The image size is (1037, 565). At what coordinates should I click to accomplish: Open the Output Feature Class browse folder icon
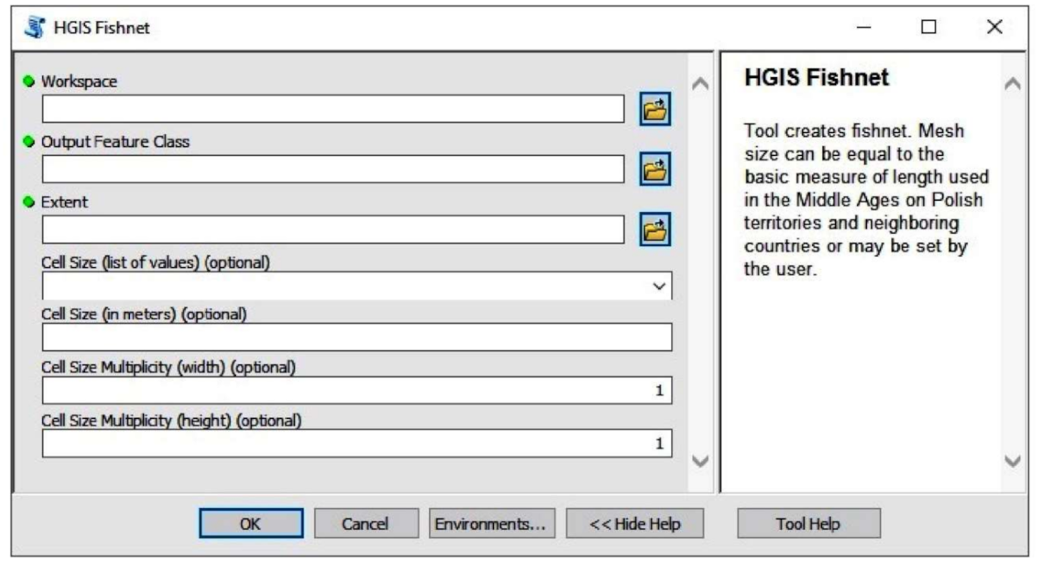tap(654, 168)
